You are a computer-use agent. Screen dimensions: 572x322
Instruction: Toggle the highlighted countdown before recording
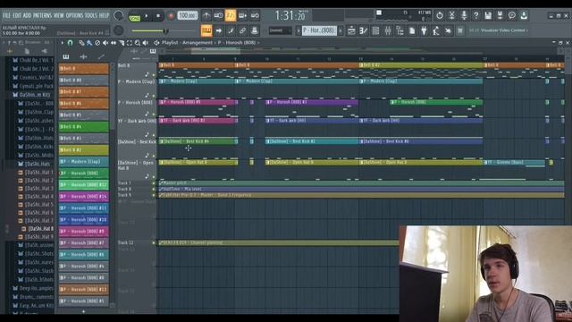[x=231, y=16]
